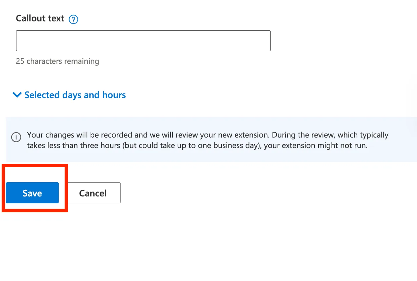Open the Callout text help icon
This screenshot has height=281, width=417.
click(73, 19)
